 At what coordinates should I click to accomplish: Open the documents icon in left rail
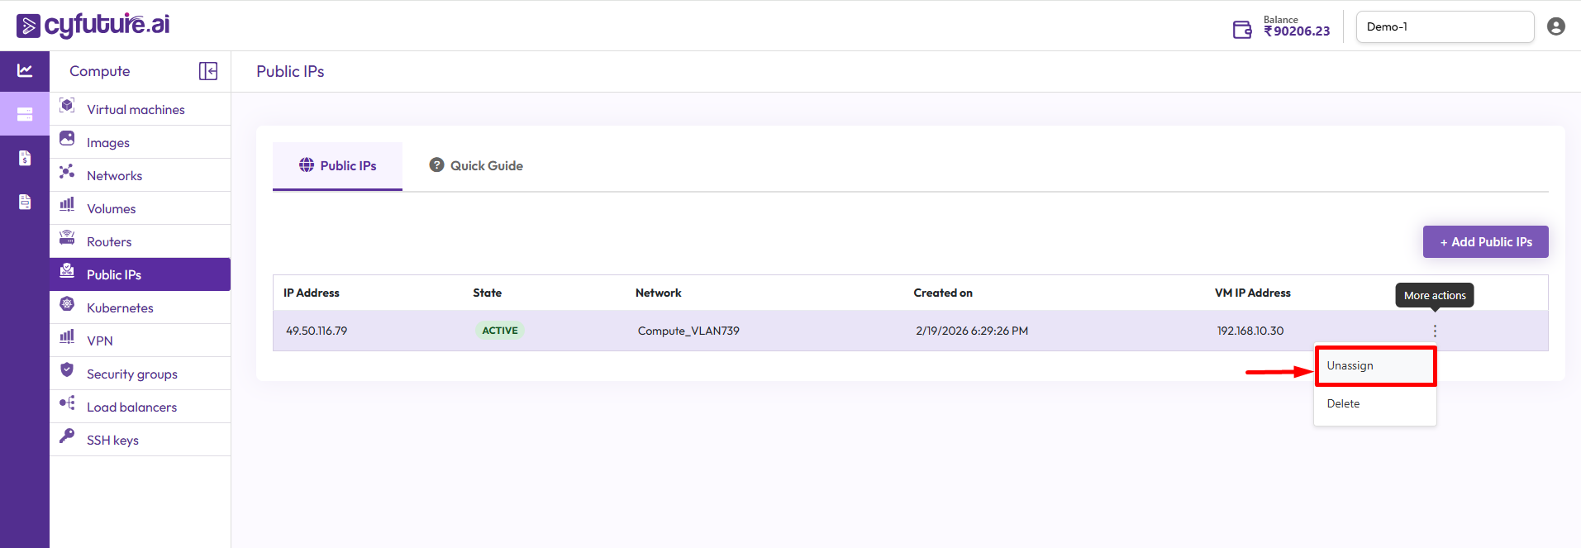[25, 202]
